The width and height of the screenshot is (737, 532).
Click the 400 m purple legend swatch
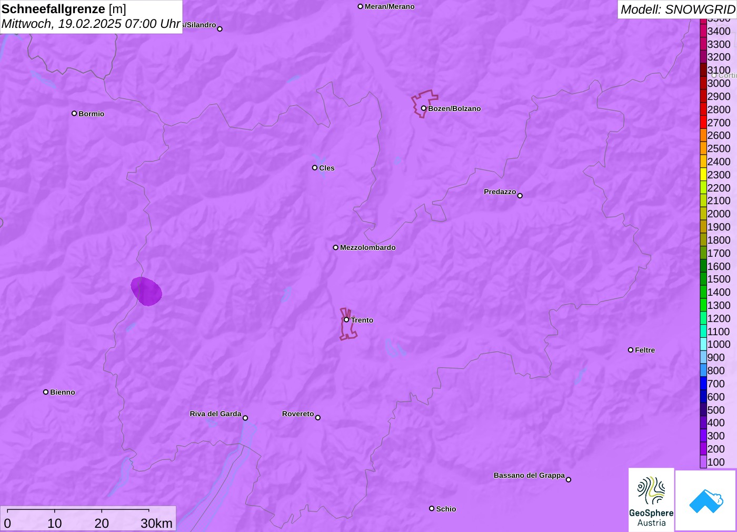[703, 423]
